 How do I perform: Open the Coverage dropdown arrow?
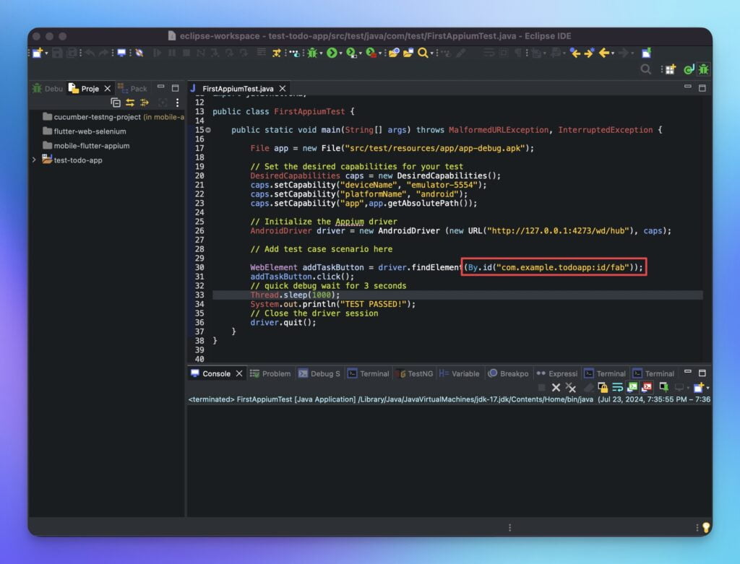[x=361, y=53]
